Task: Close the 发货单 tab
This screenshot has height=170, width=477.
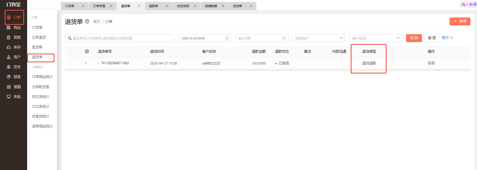Action: tap(251, 6)
